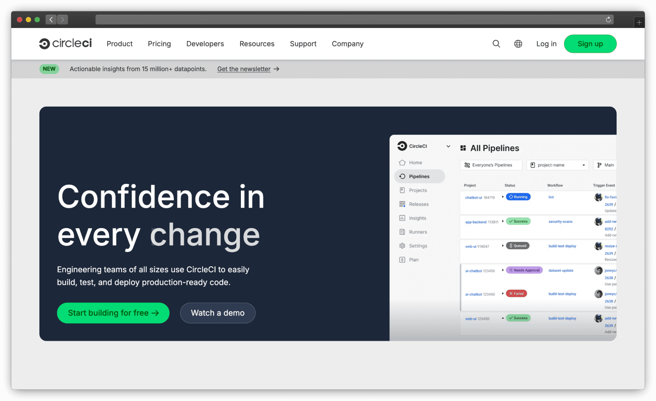
Task: Click the Everyone's Pipelines filter button
Action: 491,165
